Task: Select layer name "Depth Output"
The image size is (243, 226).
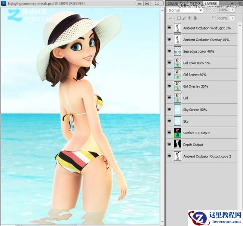Action: [x=193, y=144]
